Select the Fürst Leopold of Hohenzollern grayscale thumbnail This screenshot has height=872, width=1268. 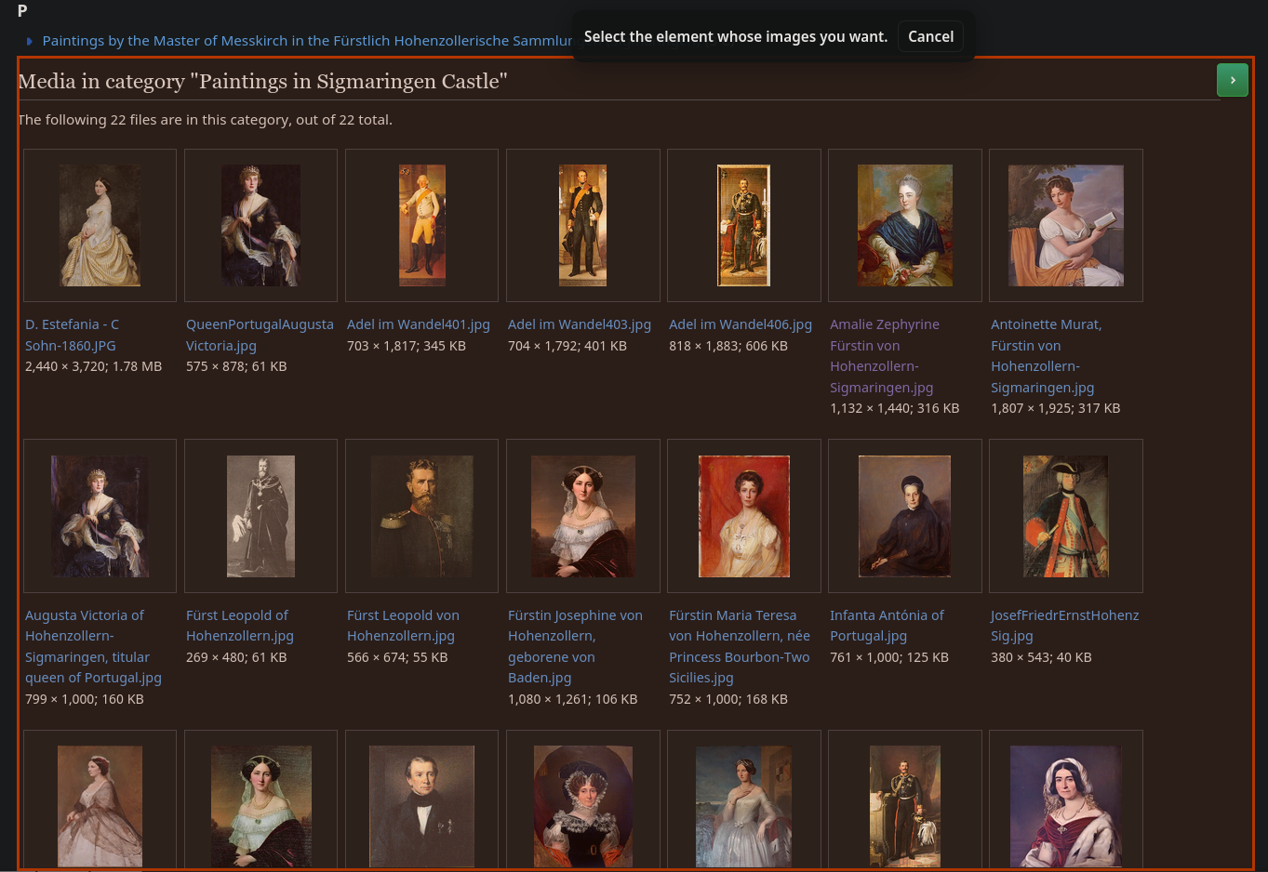click(x=260, y=516)
